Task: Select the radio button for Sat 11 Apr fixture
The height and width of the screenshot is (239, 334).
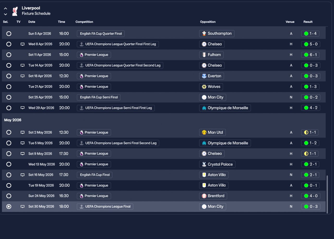Action: click(x=9, y=55)
